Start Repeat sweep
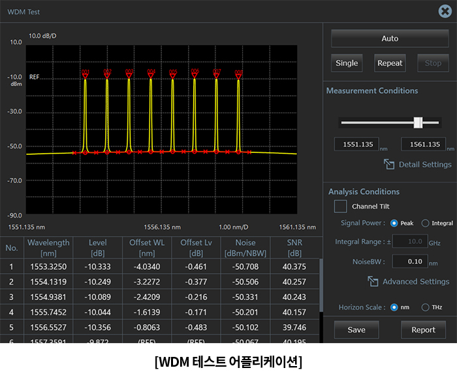Screen dimensions: 457x385 [x=390, y=63]
